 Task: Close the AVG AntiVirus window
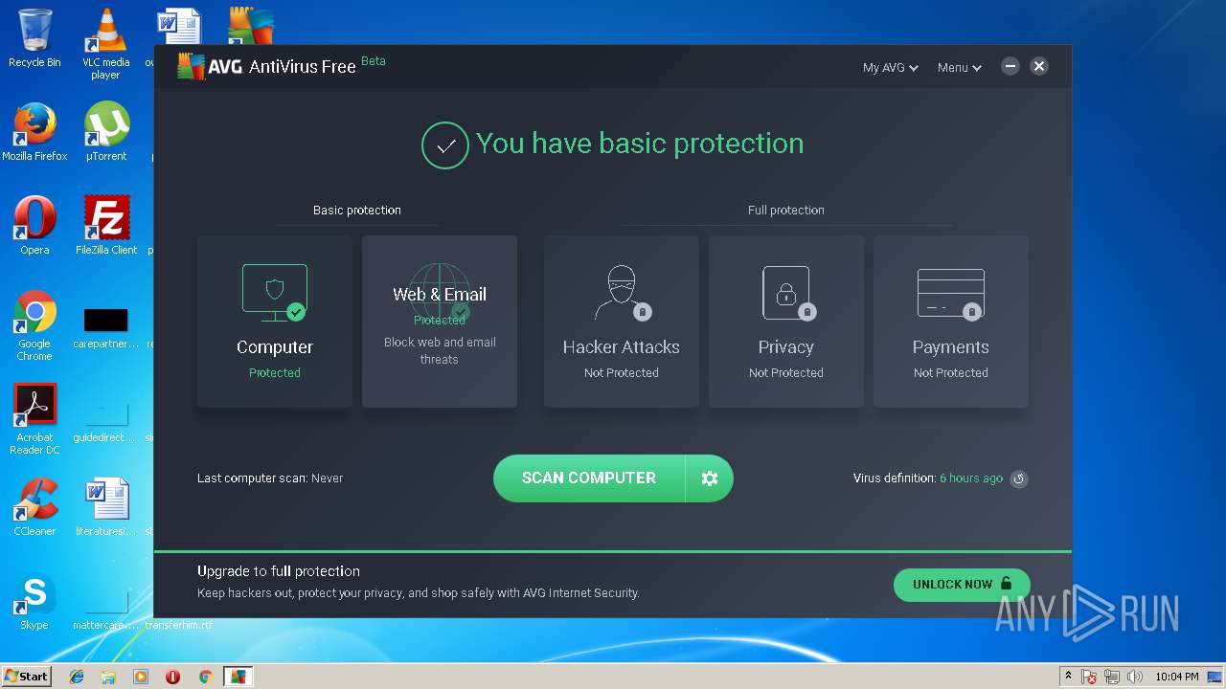(1039, 66)
